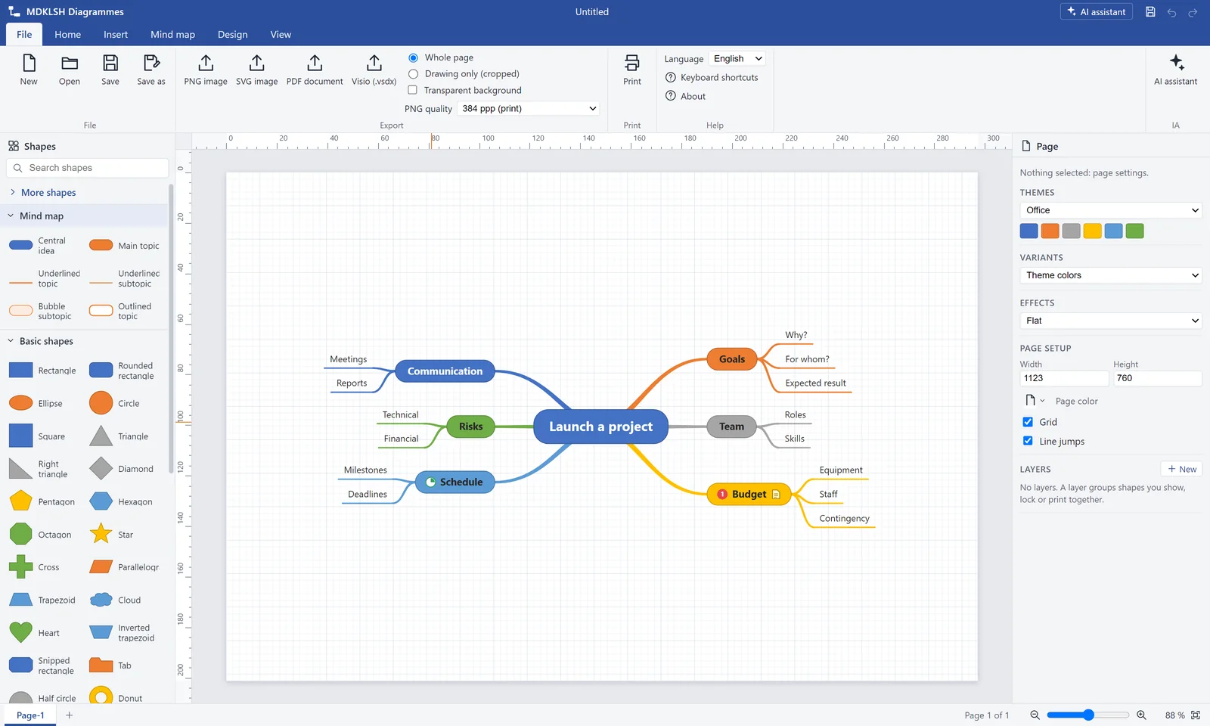The image size is (1210, 726).
Task: Pick the Cloud shape
Action: [101, 600]
